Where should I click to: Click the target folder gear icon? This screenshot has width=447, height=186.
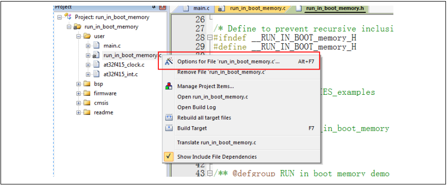[77, 27]
